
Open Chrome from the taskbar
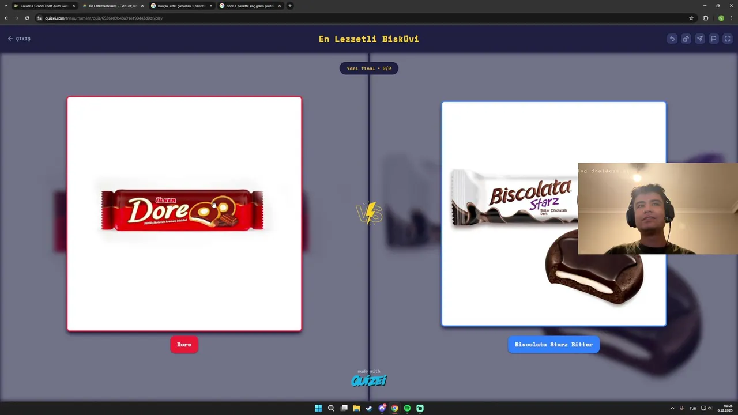click(394, 408)
